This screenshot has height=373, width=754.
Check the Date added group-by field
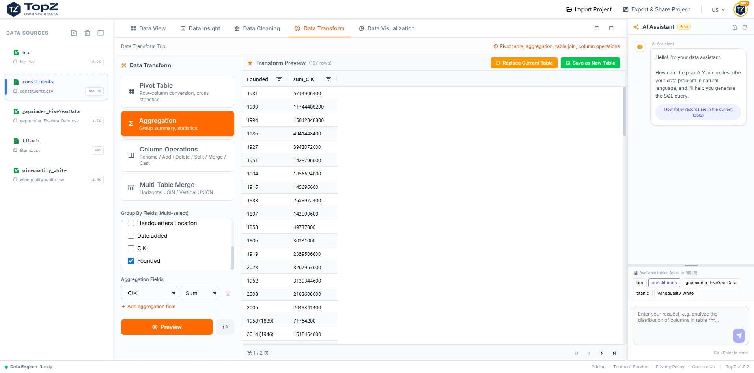[131, 236]
